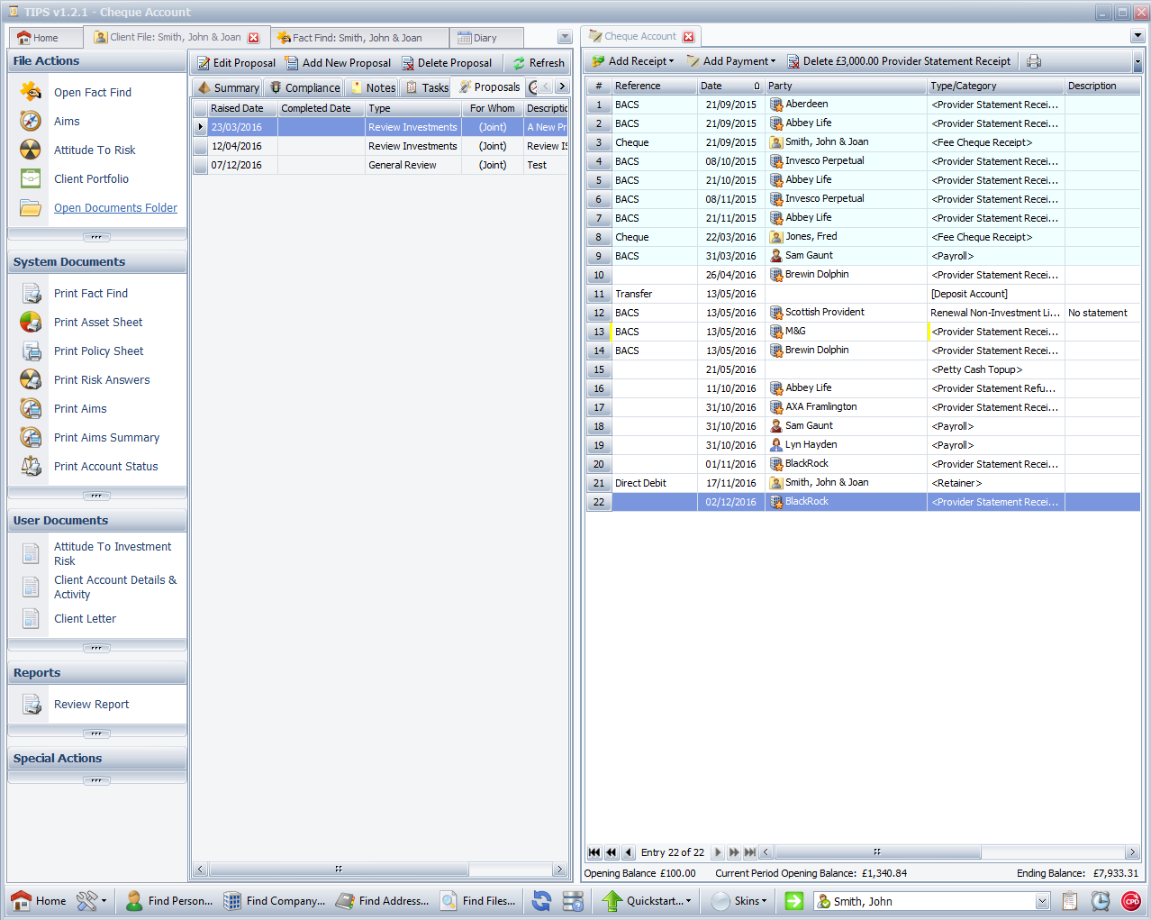
Task: Click the green go arrow icon
Action: [793, 901]
